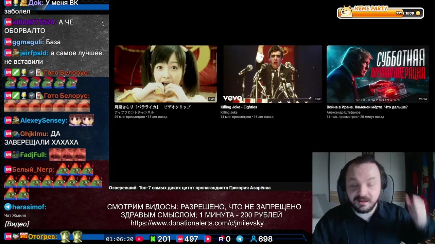Image resolution: width=435 pixels, height=244 pixels.
Task: Click chat username herasimof
Action: (29, 207)
